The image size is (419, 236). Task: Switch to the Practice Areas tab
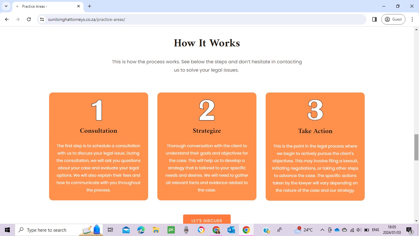[x=46, y=6]
